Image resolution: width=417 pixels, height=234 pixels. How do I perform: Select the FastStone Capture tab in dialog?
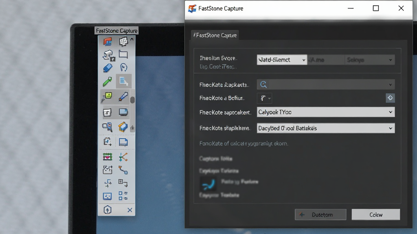215,35
